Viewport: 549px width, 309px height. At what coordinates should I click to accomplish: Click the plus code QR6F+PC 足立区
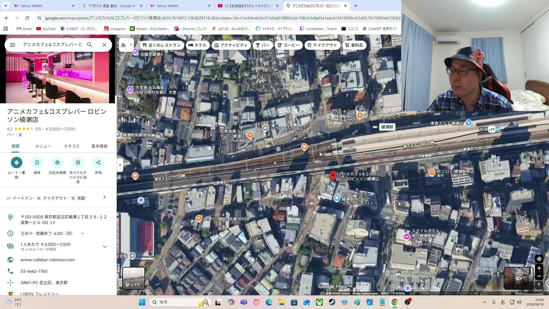point(44,283)
